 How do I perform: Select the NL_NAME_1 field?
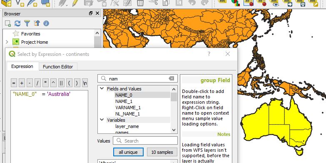click(127, 114)
